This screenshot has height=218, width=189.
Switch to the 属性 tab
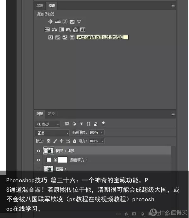(40, 5)
